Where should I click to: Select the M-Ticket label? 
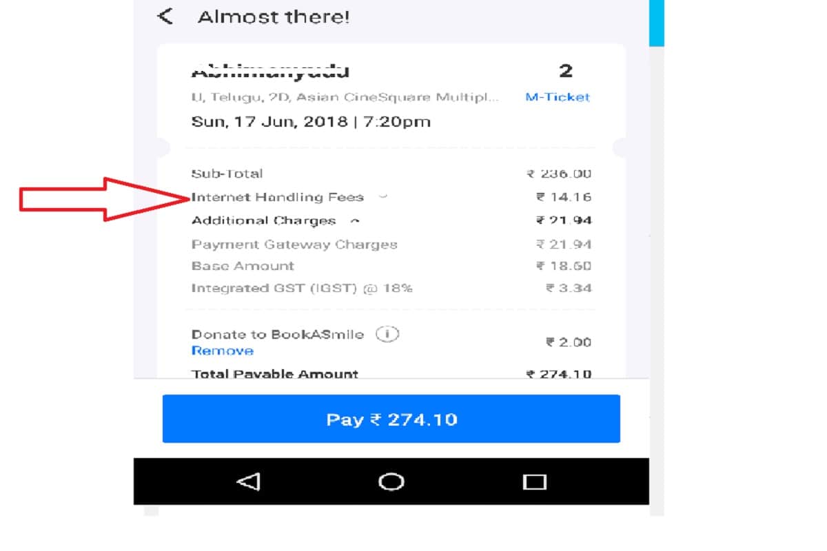coord(558,97)
